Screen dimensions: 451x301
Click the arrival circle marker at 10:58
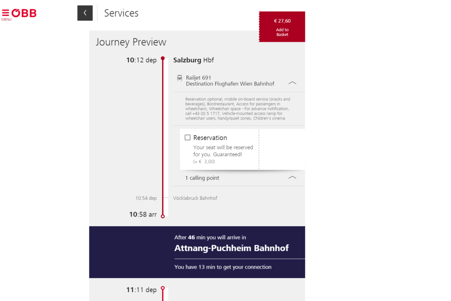click(x=163, y=216)
